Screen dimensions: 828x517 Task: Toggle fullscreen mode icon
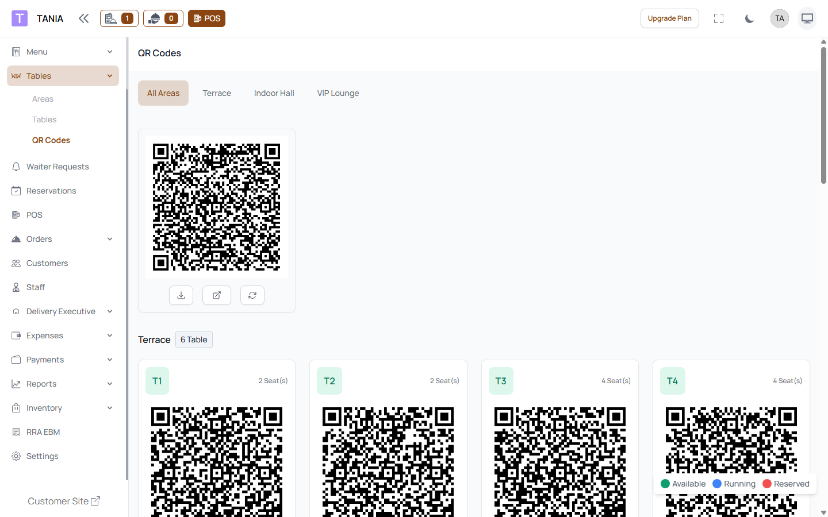[719, 18]
